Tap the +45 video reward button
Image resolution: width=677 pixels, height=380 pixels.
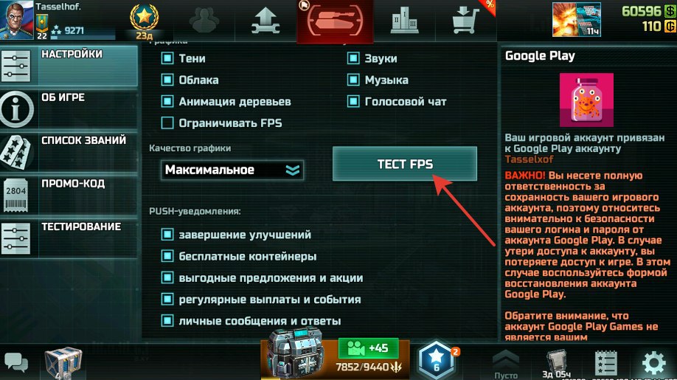[x=368, y=348]
